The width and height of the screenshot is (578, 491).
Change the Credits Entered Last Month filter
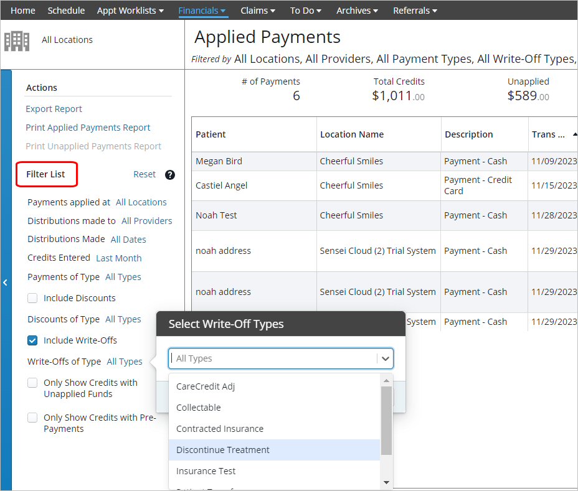tap(118, 258)
